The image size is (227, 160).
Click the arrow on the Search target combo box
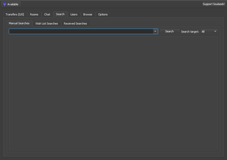pyautogui.click(x=215, y=31)
